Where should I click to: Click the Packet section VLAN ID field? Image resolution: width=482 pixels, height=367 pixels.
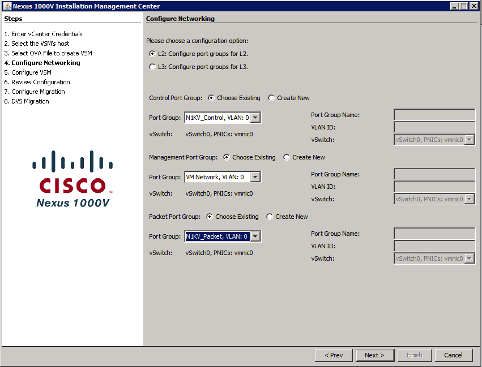[x=434, y=246]
